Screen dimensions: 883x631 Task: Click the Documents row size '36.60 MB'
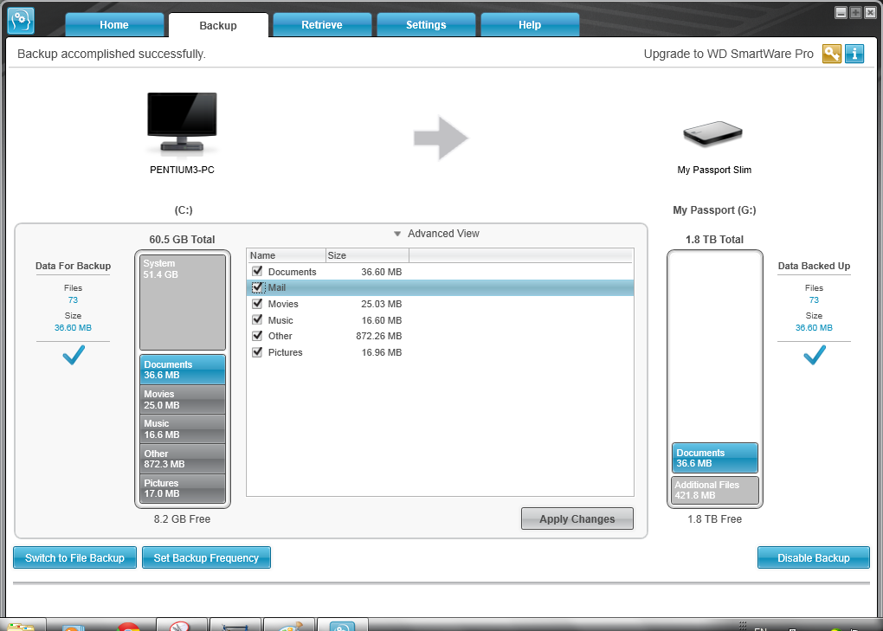(x=381, y=272)
